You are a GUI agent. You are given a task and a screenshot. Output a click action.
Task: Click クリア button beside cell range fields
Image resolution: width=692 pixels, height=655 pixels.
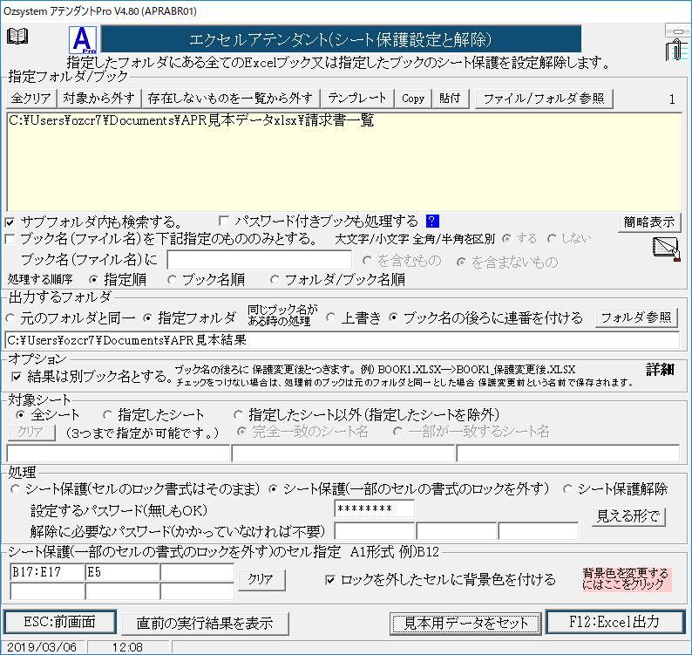[x=261, y=579]
